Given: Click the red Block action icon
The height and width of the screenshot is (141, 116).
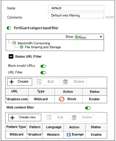Looking at the screenshot, I should pos(62,99).
